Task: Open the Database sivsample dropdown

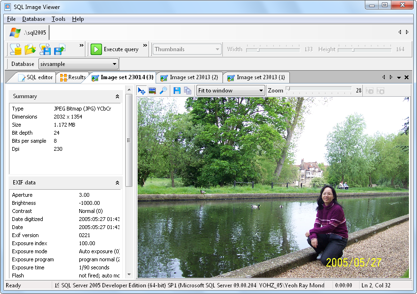Action: click(x=78, y=64)
